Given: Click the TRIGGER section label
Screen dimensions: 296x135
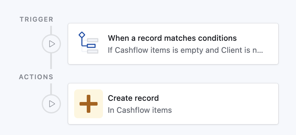Looking at the screenshot, I should (36, 19).
